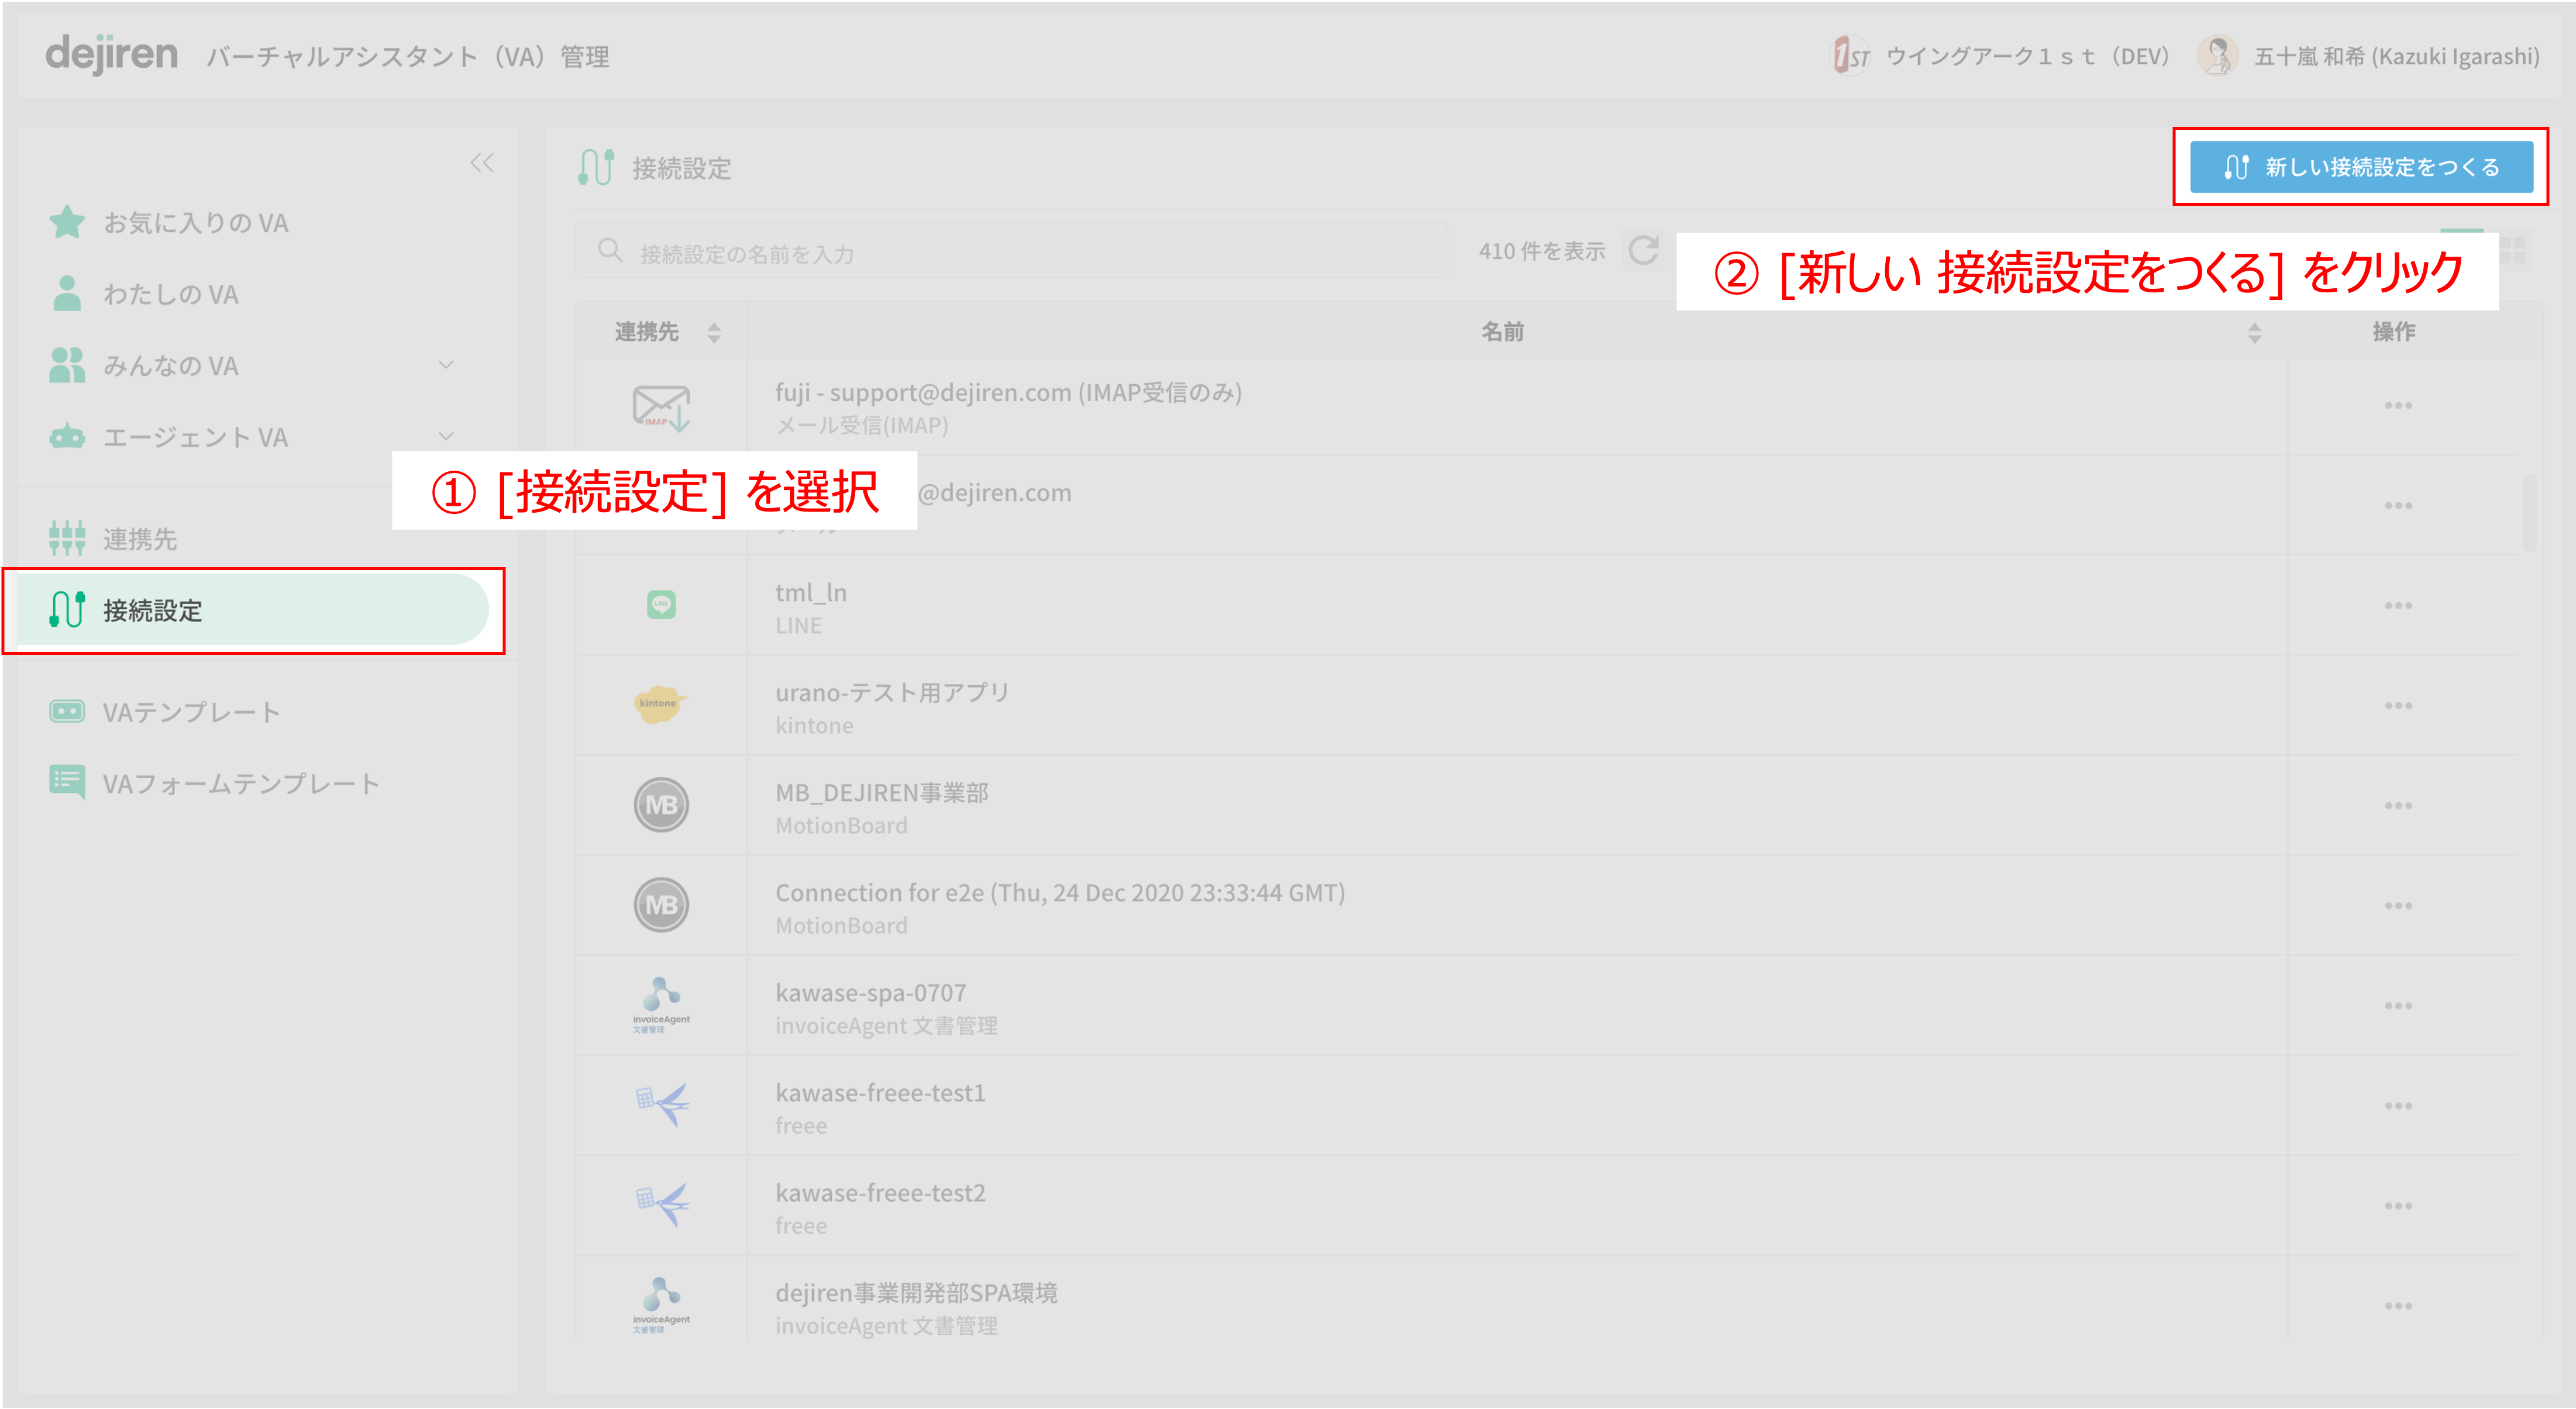Image resolution: width=2576 pixels, height=1409 pixels.
Task: Click the 連携先 sidebar icon
Action: (67, 538)
